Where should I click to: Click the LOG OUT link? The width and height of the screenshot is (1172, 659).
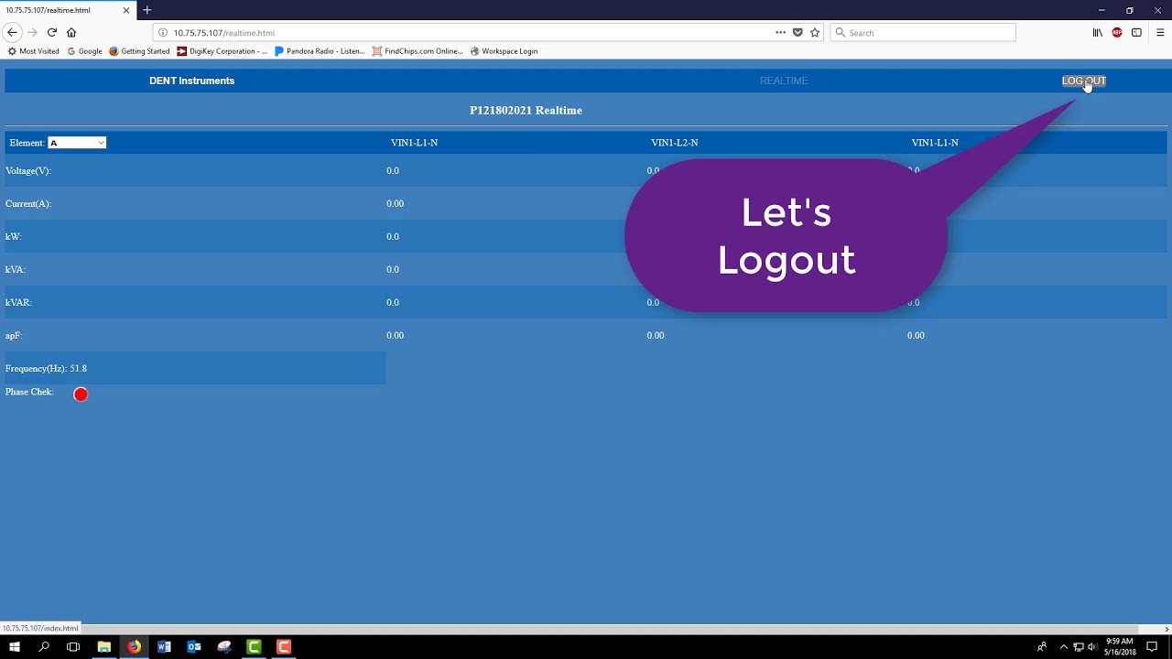[x=1084, y=81]
